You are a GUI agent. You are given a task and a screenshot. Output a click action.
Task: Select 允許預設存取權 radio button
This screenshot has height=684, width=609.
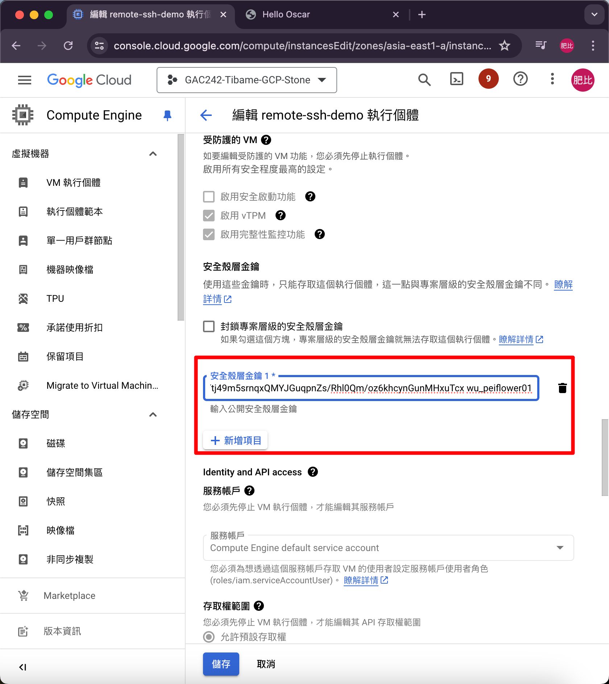click(209, 637)
